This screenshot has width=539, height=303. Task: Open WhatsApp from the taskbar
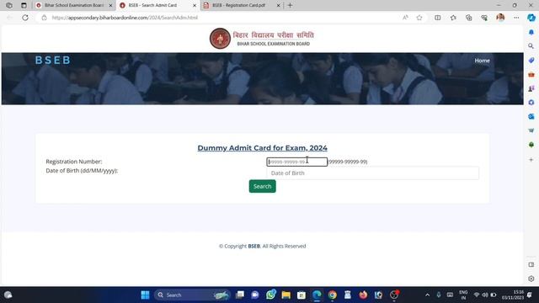[270, 295]
